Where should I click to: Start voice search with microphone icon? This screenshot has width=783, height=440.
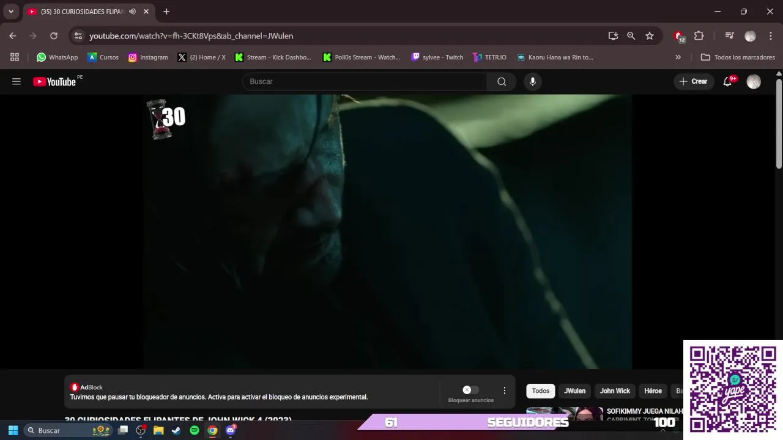533,81
